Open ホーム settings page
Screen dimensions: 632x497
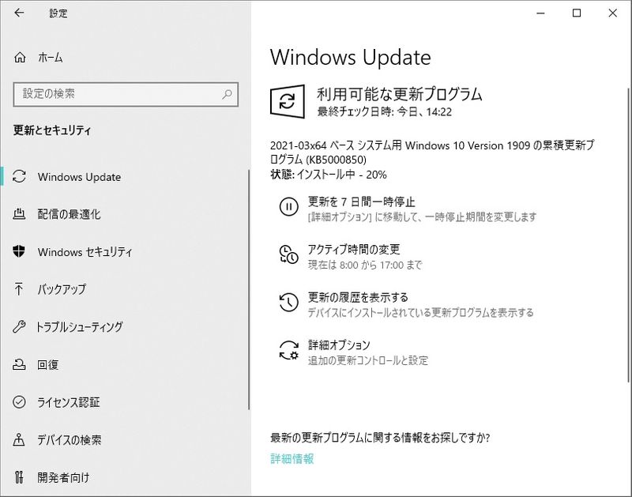click(x=51, y=58)
